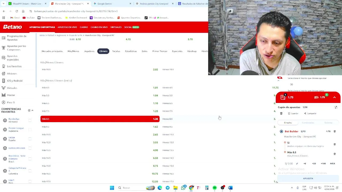Click the APUESTA button
Viewport: 342px width, 192px height.
[308, 179]
